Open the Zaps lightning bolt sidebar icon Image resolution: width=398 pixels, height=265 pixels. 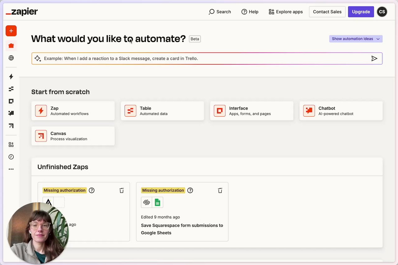tap(11, 76)
